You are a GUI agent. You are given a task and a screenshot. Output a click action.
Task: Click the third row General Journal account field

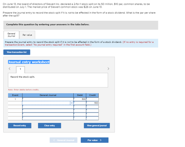point(48,107)
